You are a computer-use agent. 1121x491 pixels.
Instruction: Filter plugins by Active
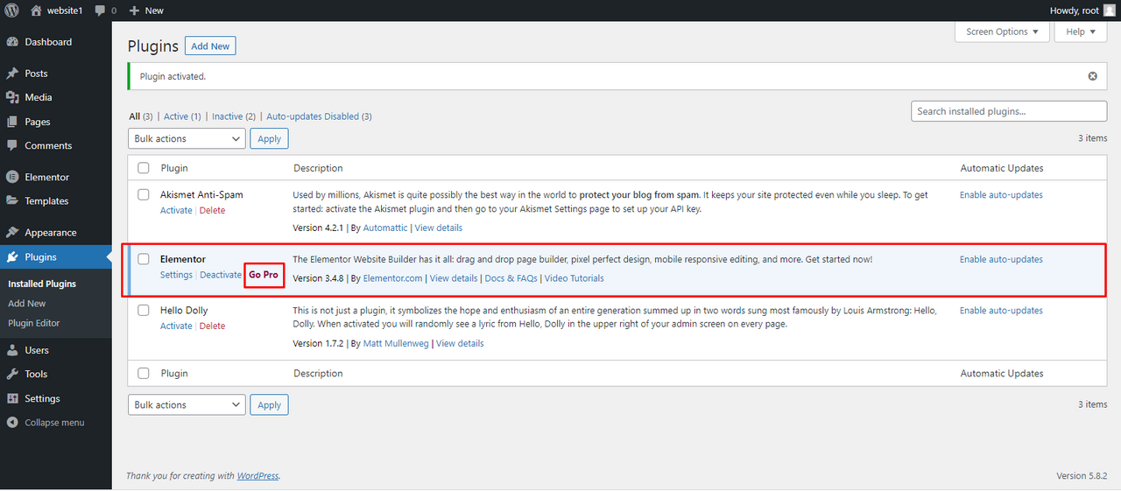tap(182, 116)
